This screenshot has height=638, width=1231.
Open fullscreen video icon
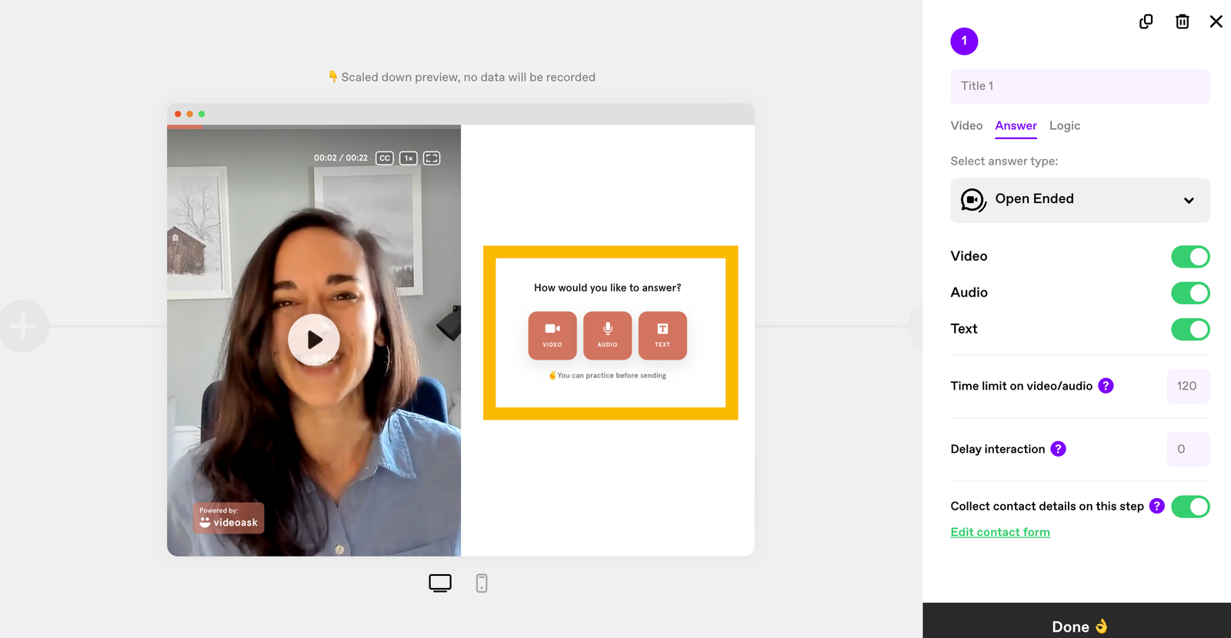point(432,158)
